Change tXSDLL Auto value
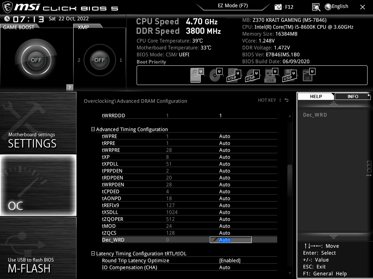Image resolution: width=373 pixels, height=279 pixels. coord(224,212)
